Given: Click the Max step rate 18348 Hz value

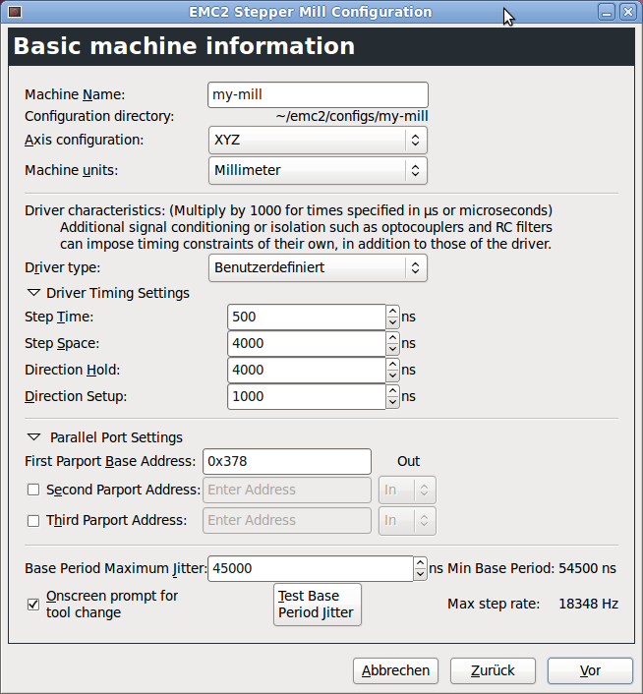Looking at the screenshot, I should (588, 605).
